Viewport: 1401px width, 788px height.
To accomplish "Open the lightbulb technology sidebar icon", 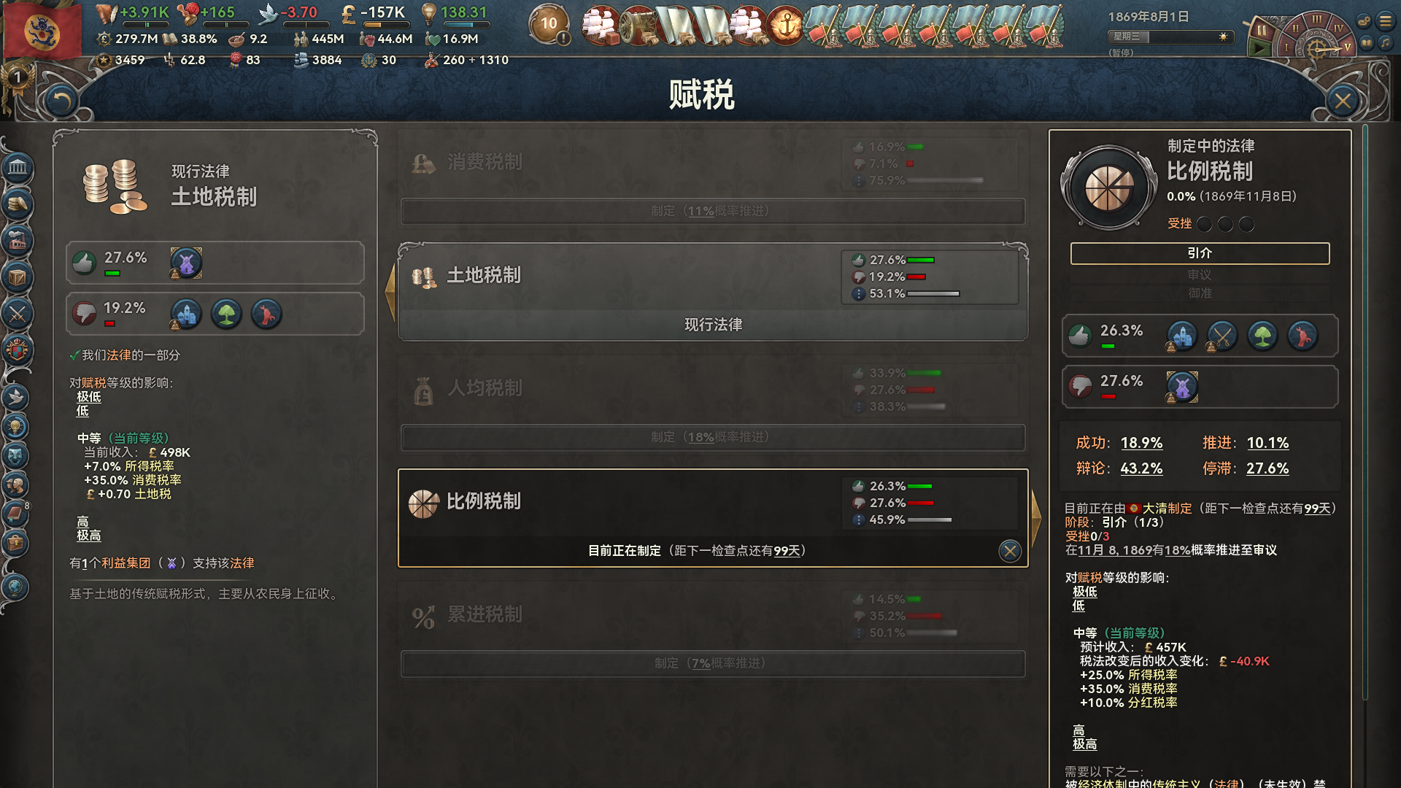I will [15, 427].
